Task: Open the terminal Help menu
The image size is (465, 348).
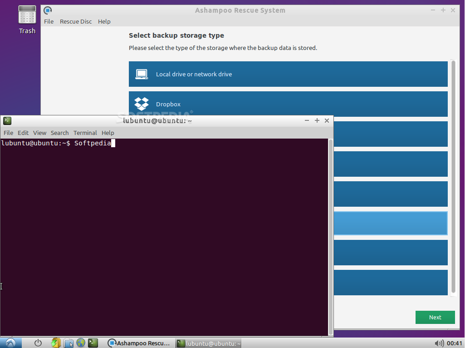Action: click(108, 133)
